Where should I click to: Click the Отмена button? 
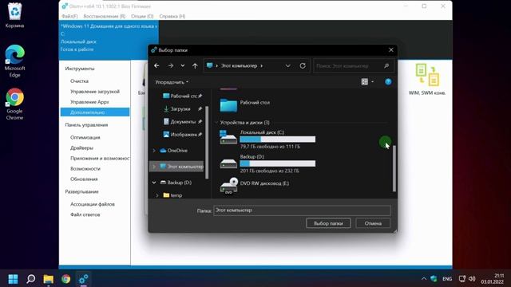pos(373,223)
